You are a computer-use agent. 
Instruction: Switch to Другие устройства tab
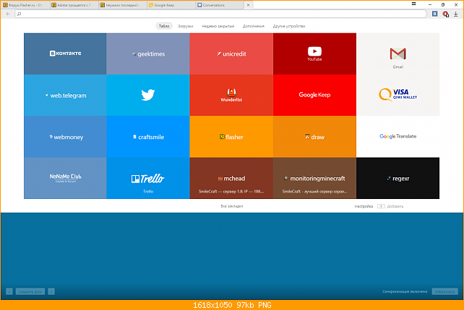(289, 26)
